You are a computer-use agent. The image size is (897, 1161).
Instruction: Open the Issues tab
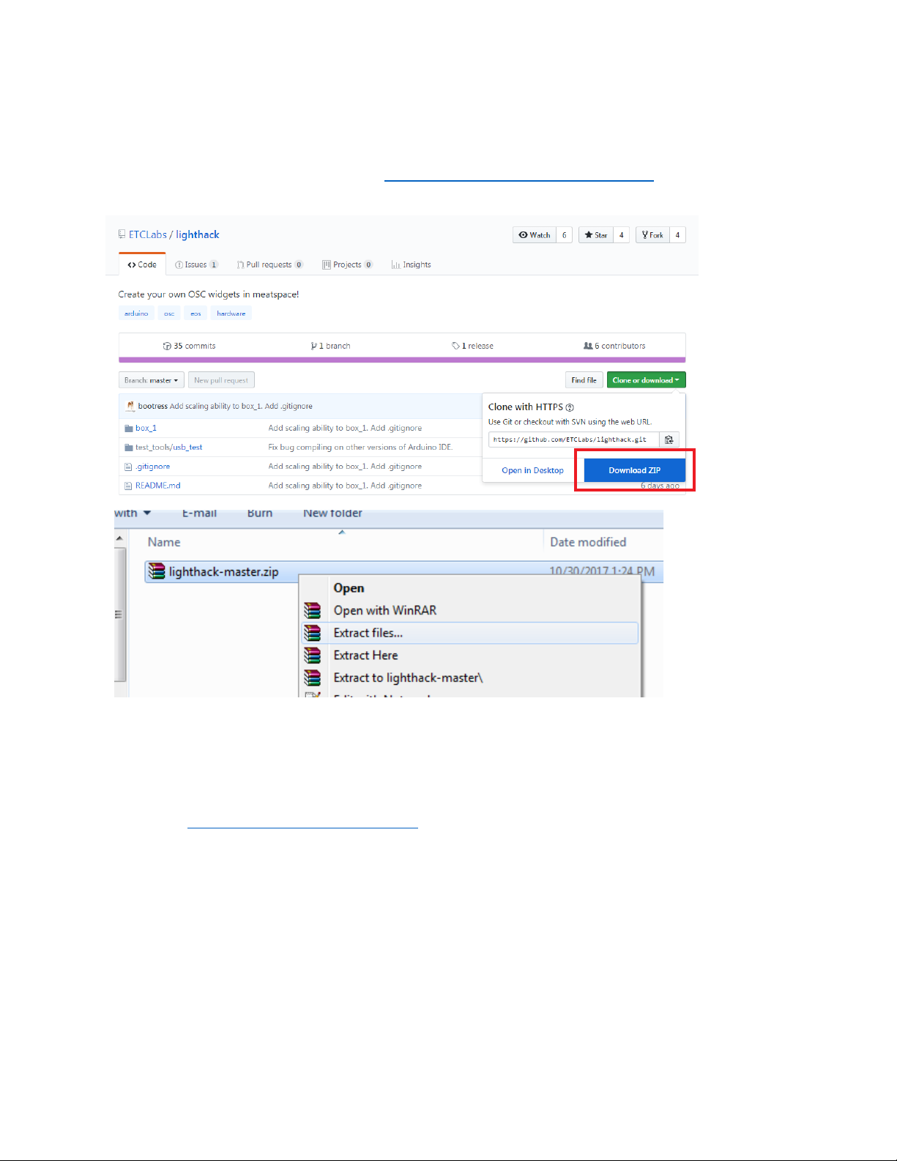click(x=196, y=265)
